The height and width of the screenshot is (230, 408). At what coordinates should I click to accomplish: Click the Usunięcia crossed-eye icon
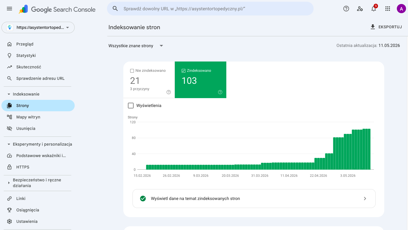9,128
